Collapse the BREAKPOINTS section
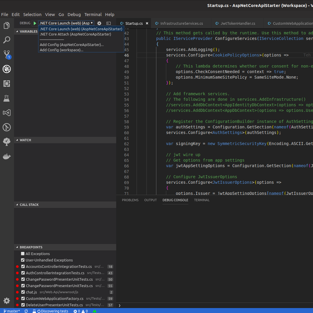 tap(17, 247)
